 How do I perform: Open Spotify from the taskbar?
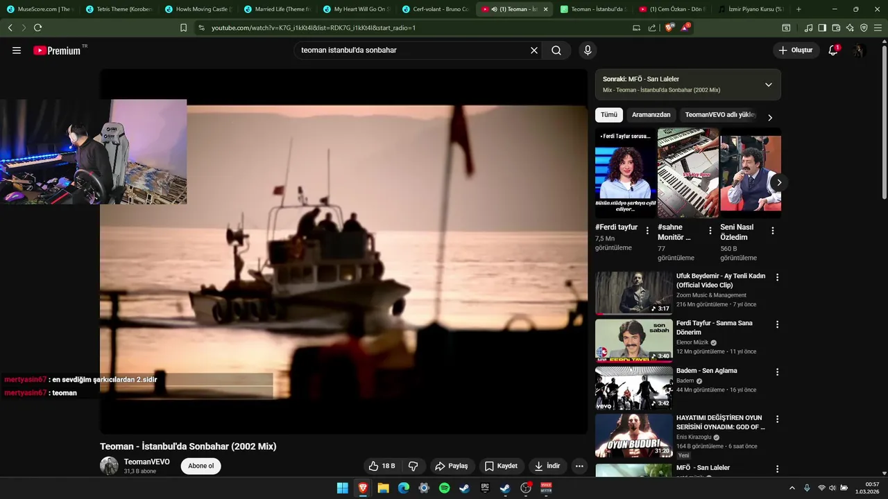[x=444, y=488]
